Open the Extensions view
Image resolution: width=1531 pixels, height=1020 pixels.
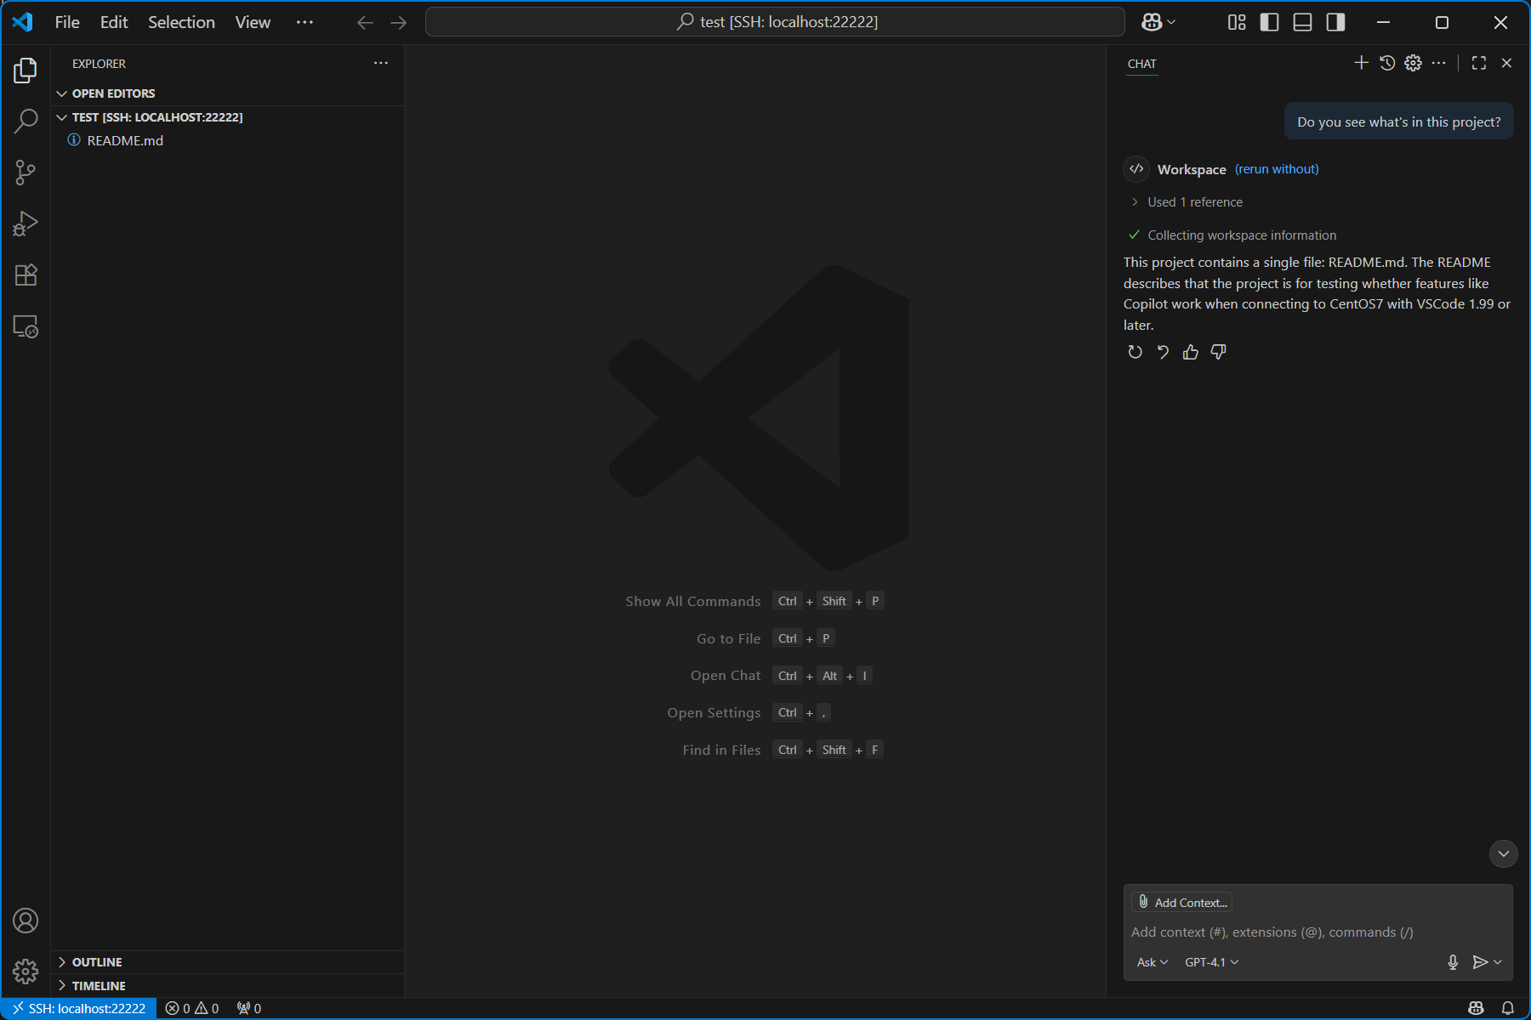click(x=26, y=275)
